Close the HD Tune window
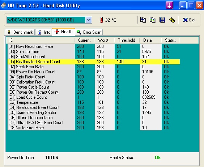The image size is (204, 167). pos(199,5)
